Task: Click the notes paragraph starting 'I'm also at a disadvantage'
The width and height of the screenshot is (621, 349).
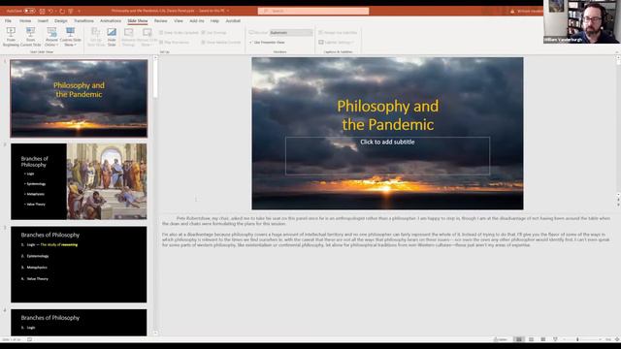Action: click(386, 239)
